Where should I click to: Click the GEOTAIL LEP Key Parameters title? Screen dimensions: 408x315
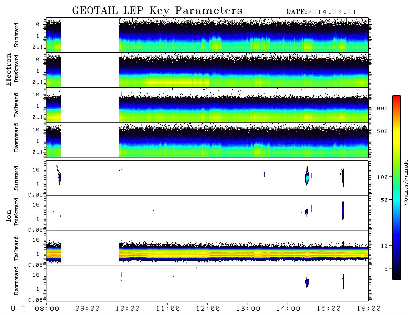[x=157, y=11]
